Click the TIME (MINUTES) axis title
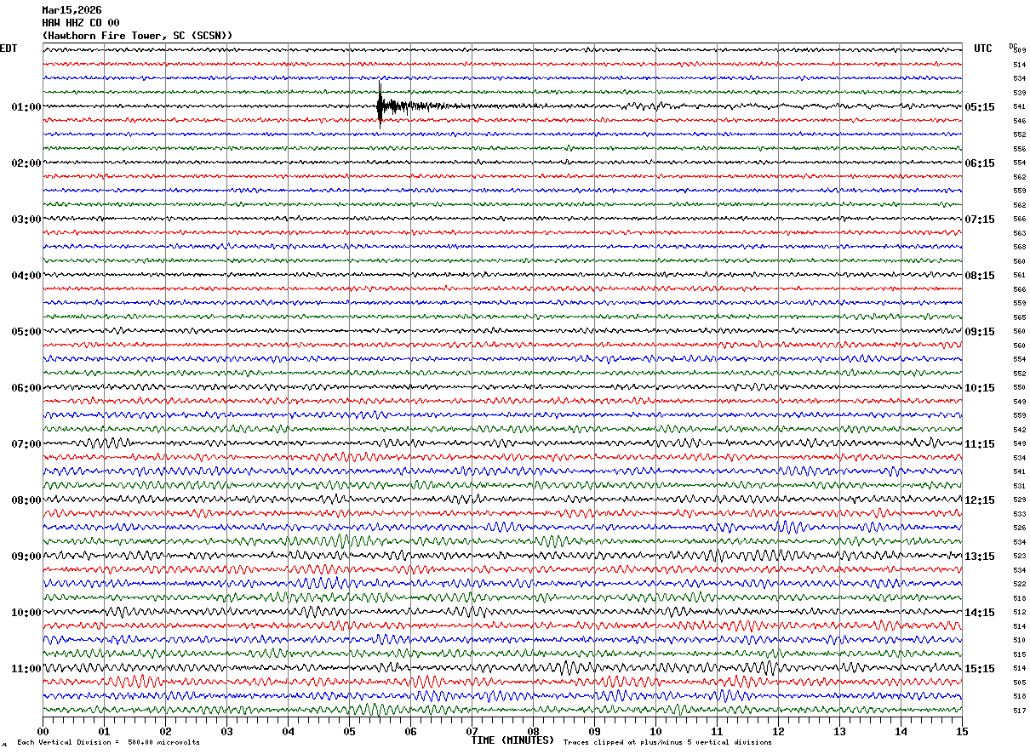This screenshot has width=1030, height=754. tap(512, 740)
